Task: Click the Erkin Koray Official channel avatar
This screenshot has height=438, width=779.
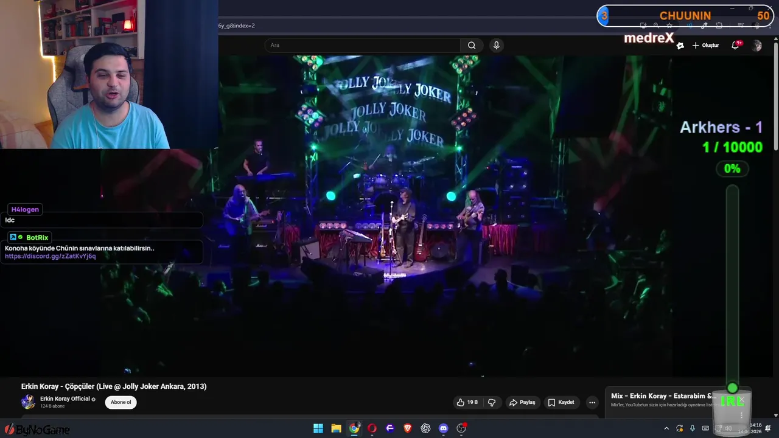Action: (28, 402)
